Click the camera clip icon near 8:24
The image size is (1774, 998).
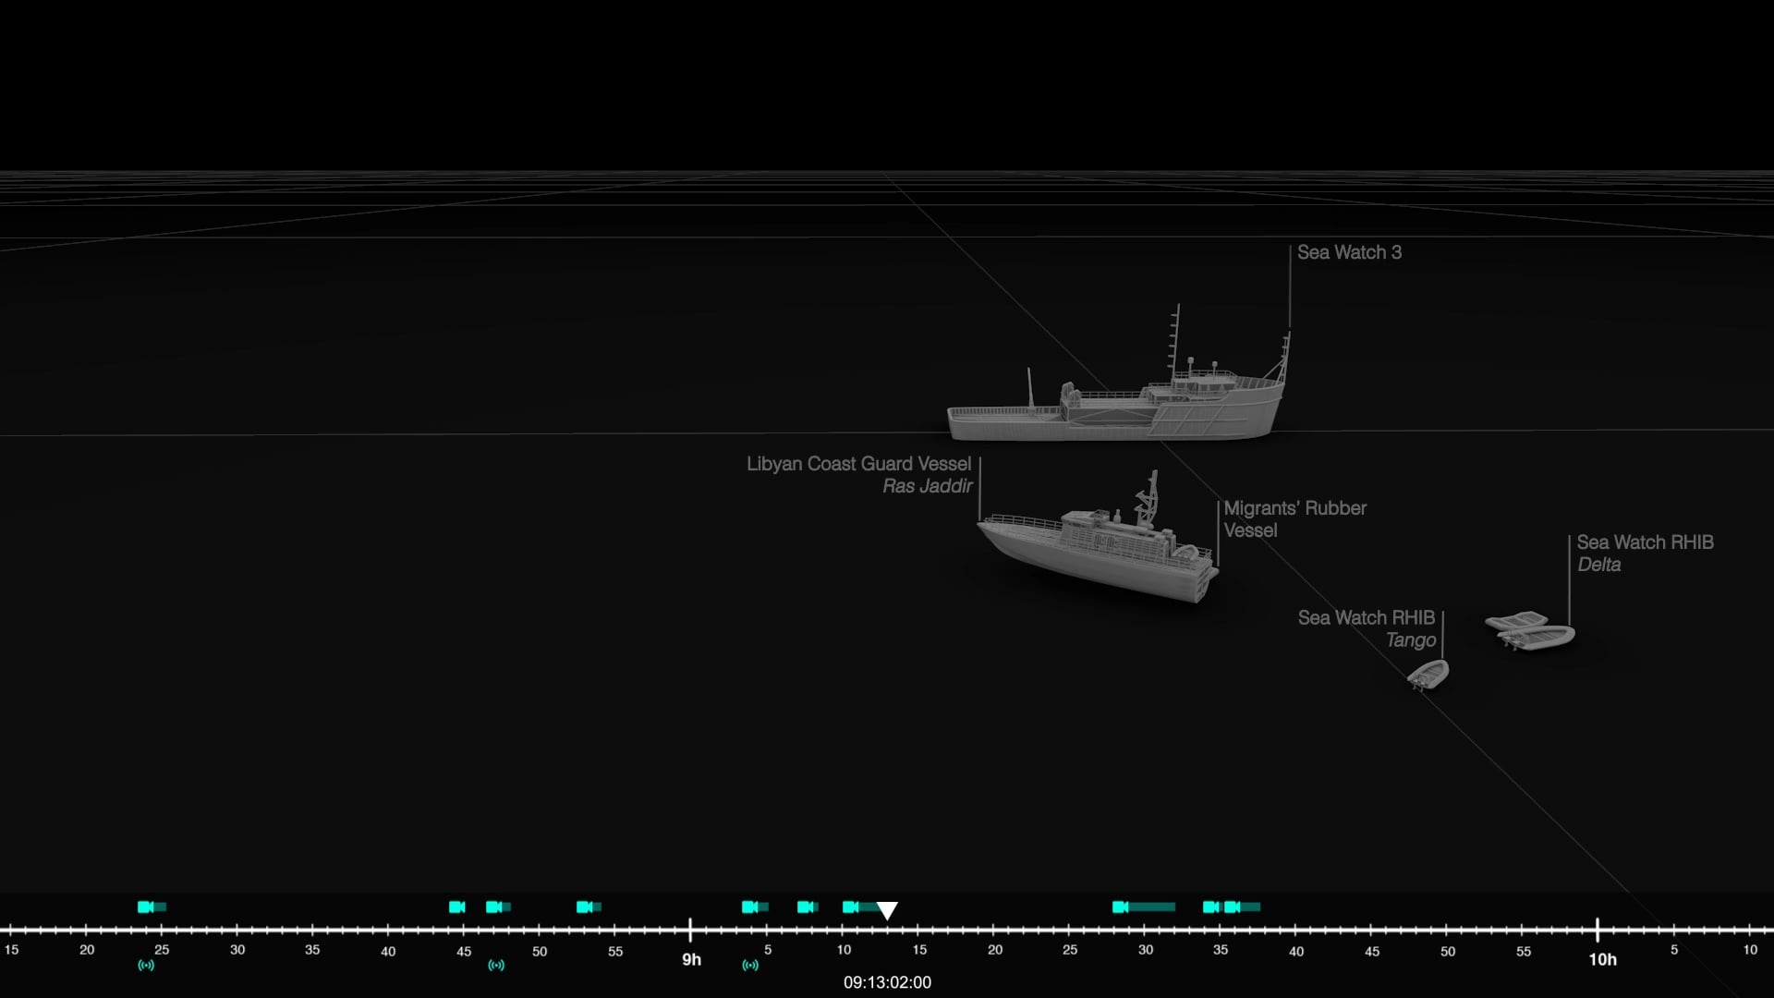[x=145, y=907]
